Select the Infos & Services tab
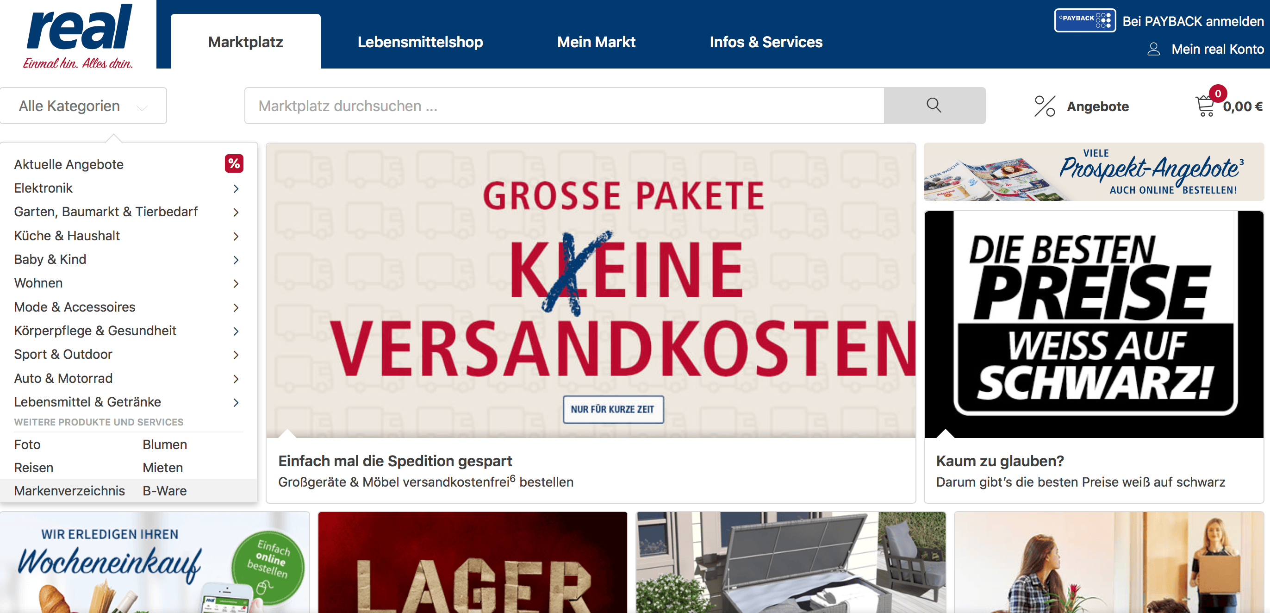Image resolution: width=1270 pixels, height=613 pixels. point(766,42)
